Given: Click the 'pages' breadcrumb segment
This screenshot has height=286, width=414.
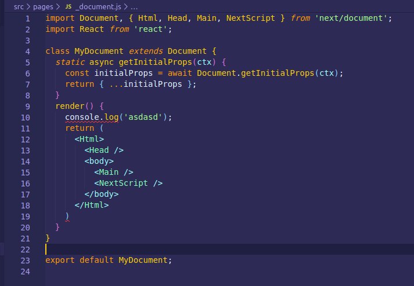Looking at the screenshot, I should pyautogui.click(x=43, y=6).
